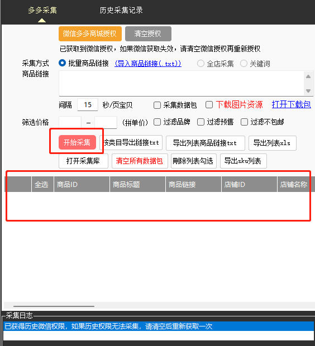This screenshot has height=346, width=315.
Task: Click the 导出sku列表 button
Action: pyautogui.click(x=243, y=161)
